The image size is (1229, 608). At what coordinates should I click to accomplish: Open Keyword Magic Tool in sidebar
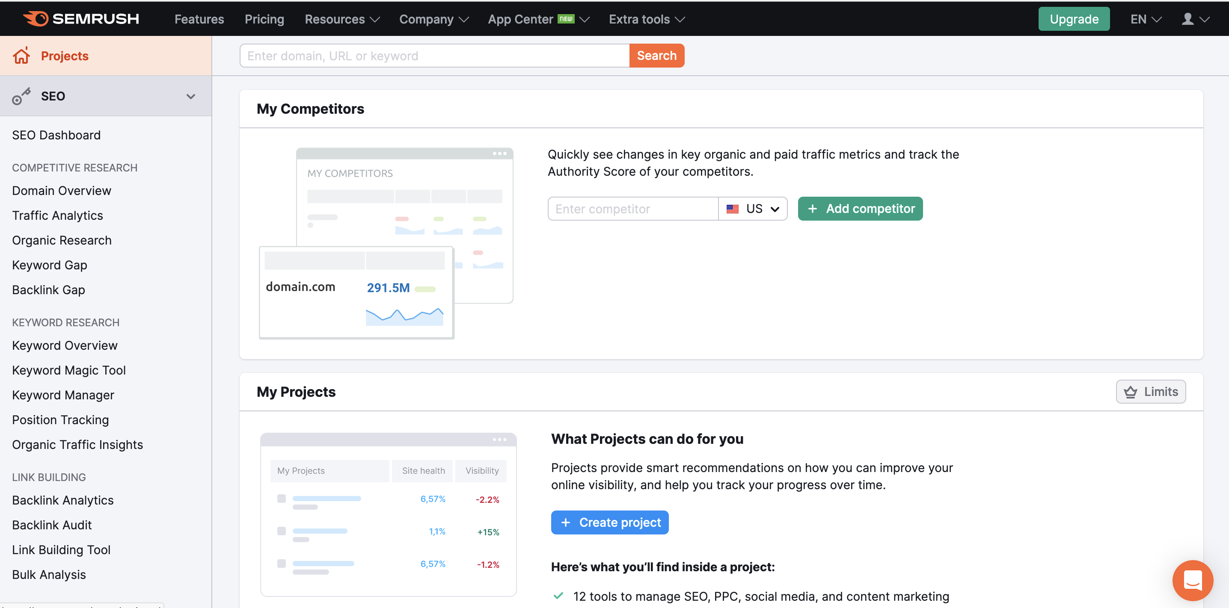(69, 370)
